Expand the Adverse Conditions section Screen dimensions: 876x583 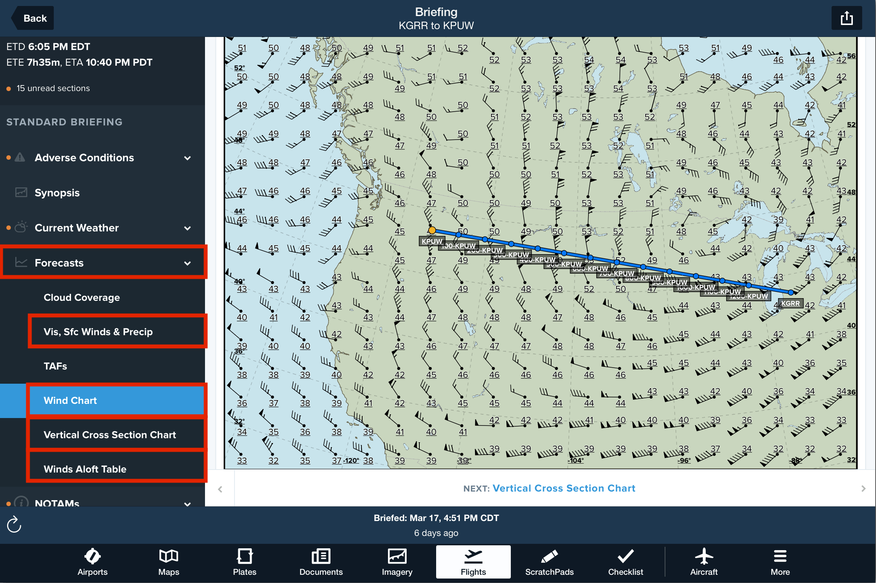187,158
